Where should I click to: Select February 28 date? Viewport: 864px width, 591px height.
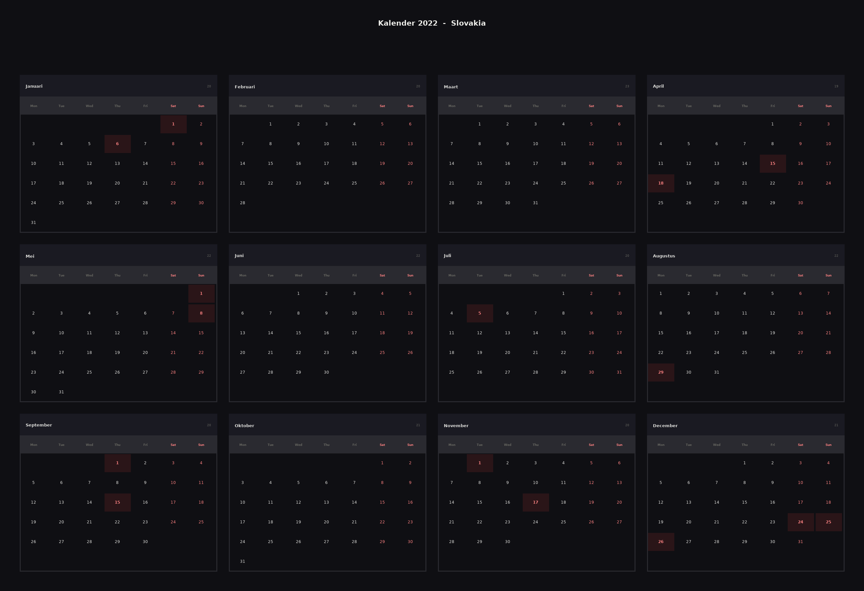pos(242,203)
